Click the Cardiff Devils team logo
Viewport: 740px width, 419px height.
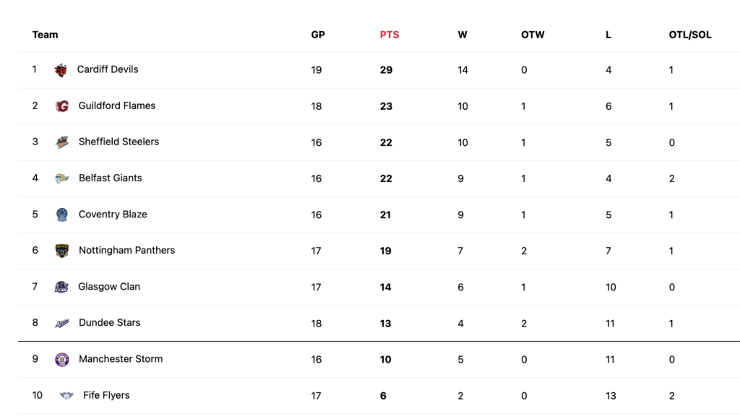point(61,70)
